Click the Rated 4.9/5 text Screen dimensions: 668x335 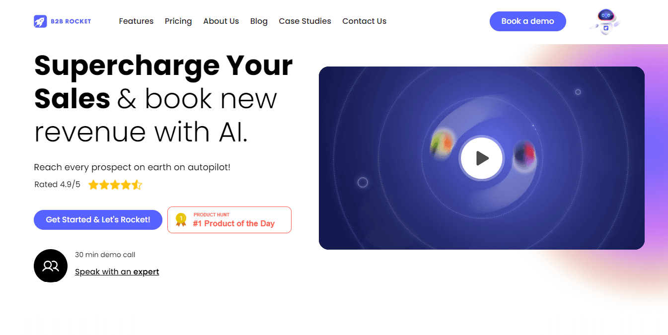click(57, 185)
